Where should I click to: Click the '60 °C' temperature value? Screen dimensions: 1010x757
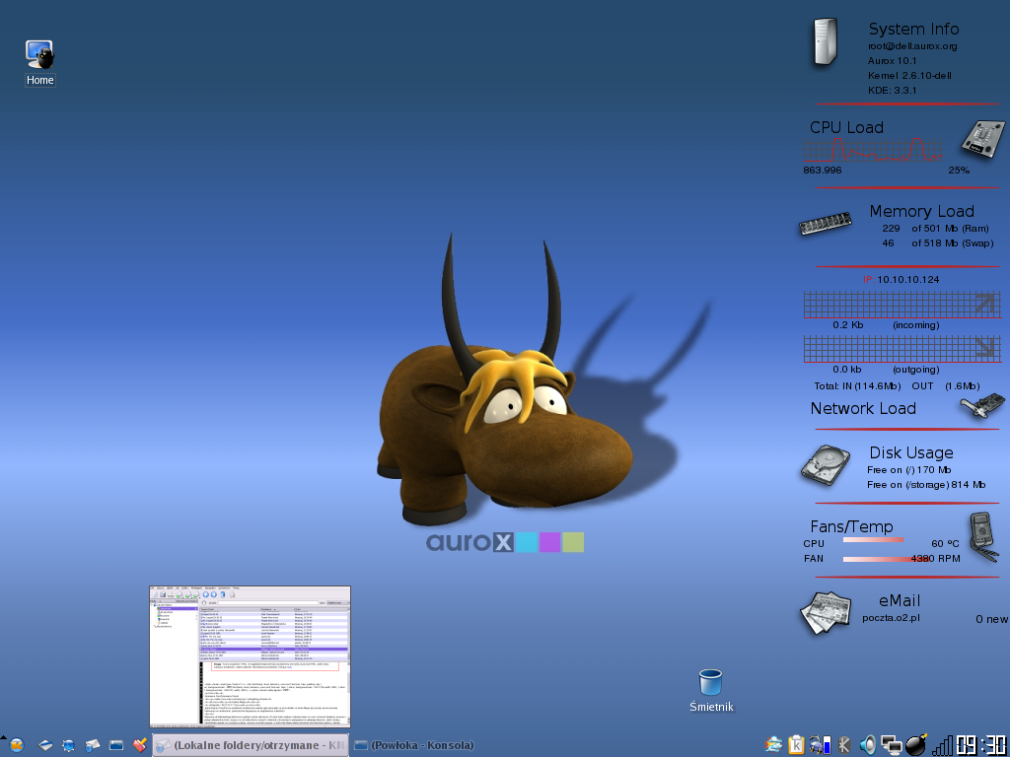click(945, 544)
